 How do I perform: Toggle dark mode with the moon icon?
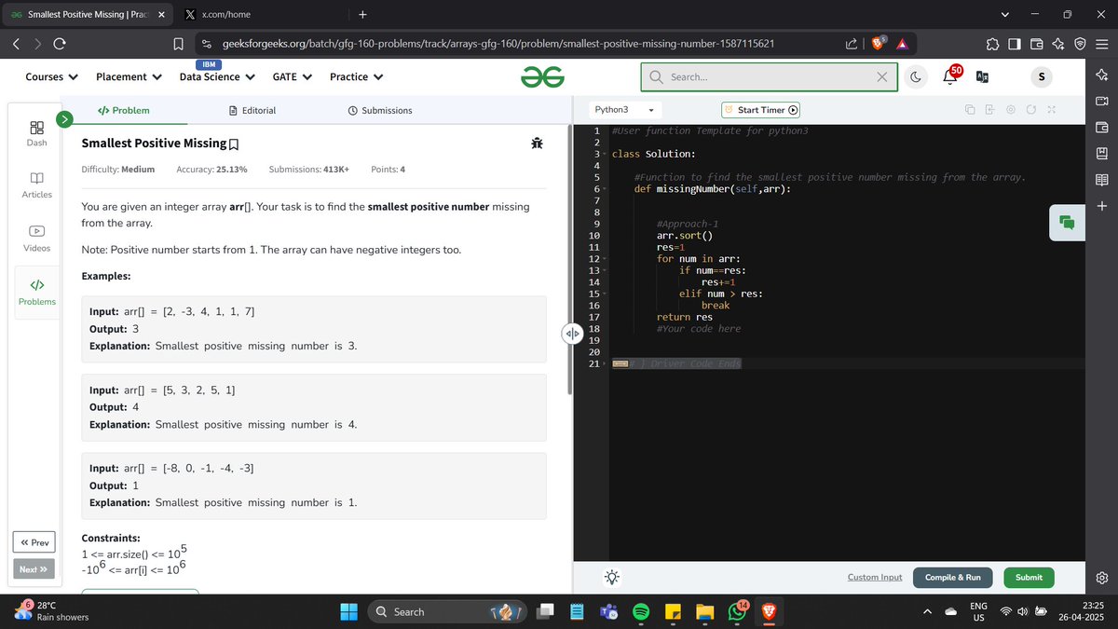[916, 76]
